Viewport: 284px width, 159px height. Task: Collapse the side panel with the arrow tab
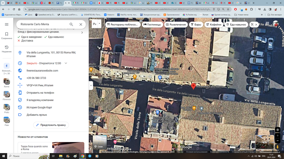(x=91, y=85)
